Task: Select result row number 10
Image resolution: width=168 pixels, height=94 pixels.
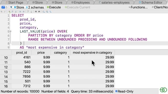Action: click(6, 57)
